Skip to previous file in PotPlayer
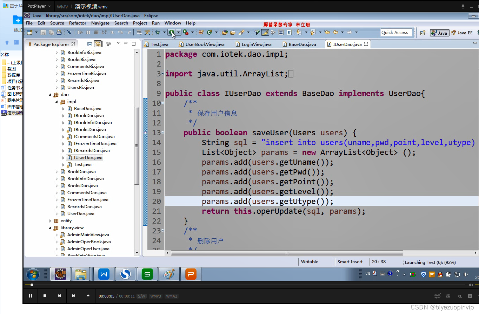Viewport: 479px width, 314px height. (59, 296)
